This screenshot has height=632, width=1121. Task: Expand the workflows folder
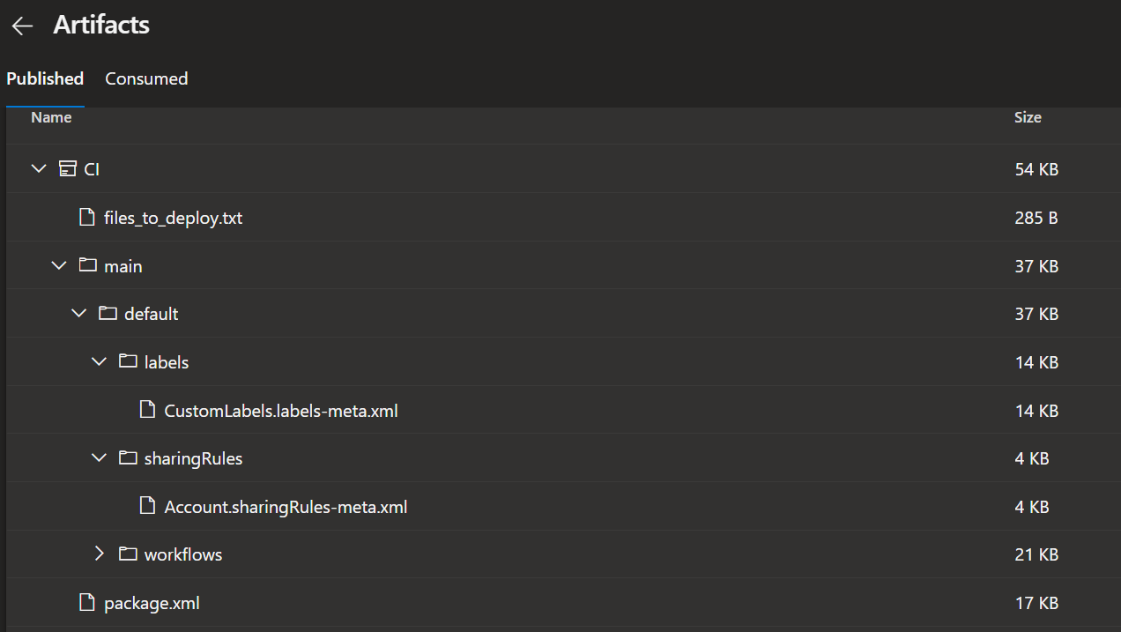tap(99, 554)
